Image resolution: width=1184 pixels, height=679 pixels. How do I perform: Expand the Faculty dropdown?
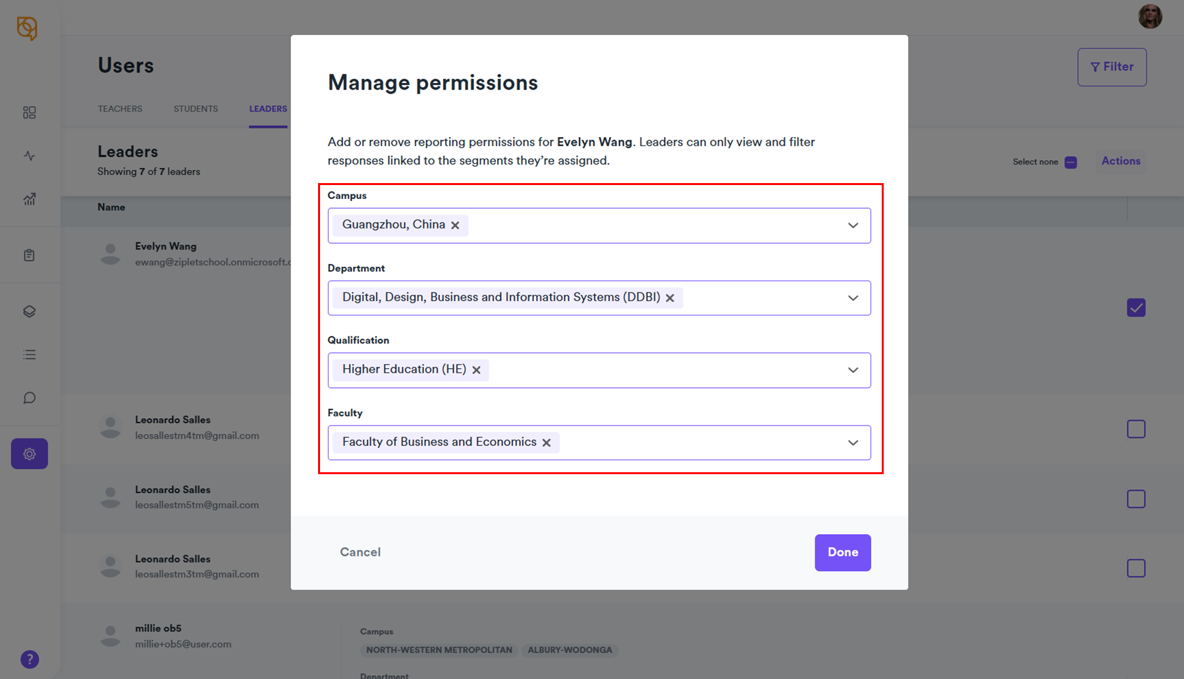coord(853,443)
